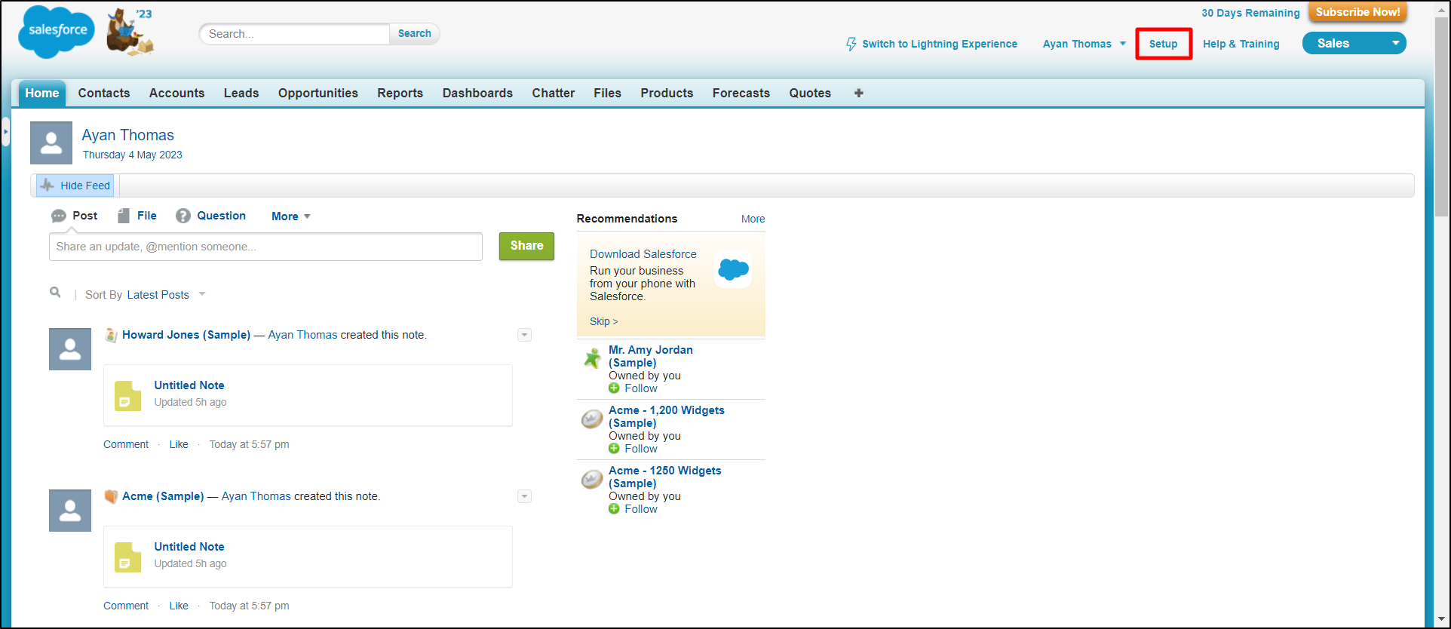The image size is (1451, 629).
Task: Click the Salesforce cloud logo
Action: coord(57,32)
